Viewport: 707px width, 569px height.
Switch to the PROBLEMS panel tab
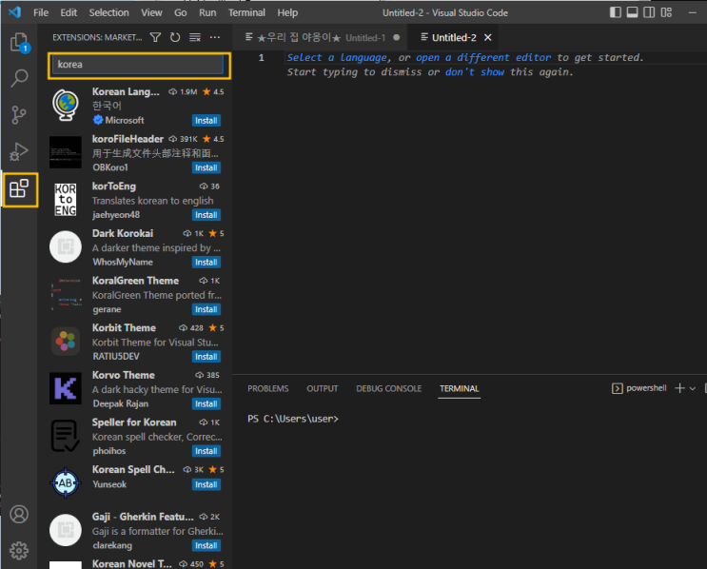coord(267,388)
